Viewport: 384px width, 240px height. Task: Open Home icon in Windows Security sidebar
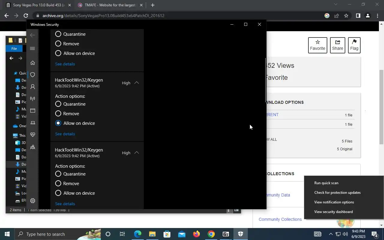click(x=33, y=63)
